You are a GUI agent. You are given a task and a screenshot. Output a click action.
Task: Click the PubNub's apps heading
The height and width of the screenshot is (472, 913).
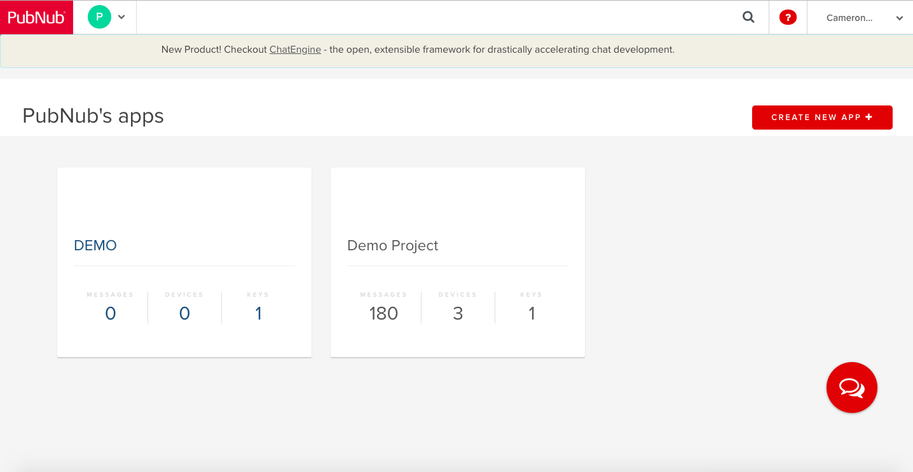pyautogui.click(x=93, y=116)
